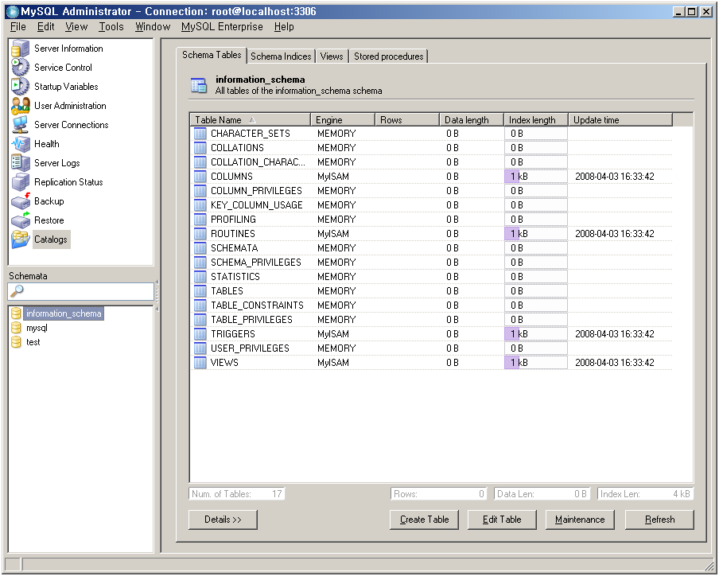Click the PROFILING table icon
Image resolution: width=719 pixels, height=576 pixels.
click(200, 220)
